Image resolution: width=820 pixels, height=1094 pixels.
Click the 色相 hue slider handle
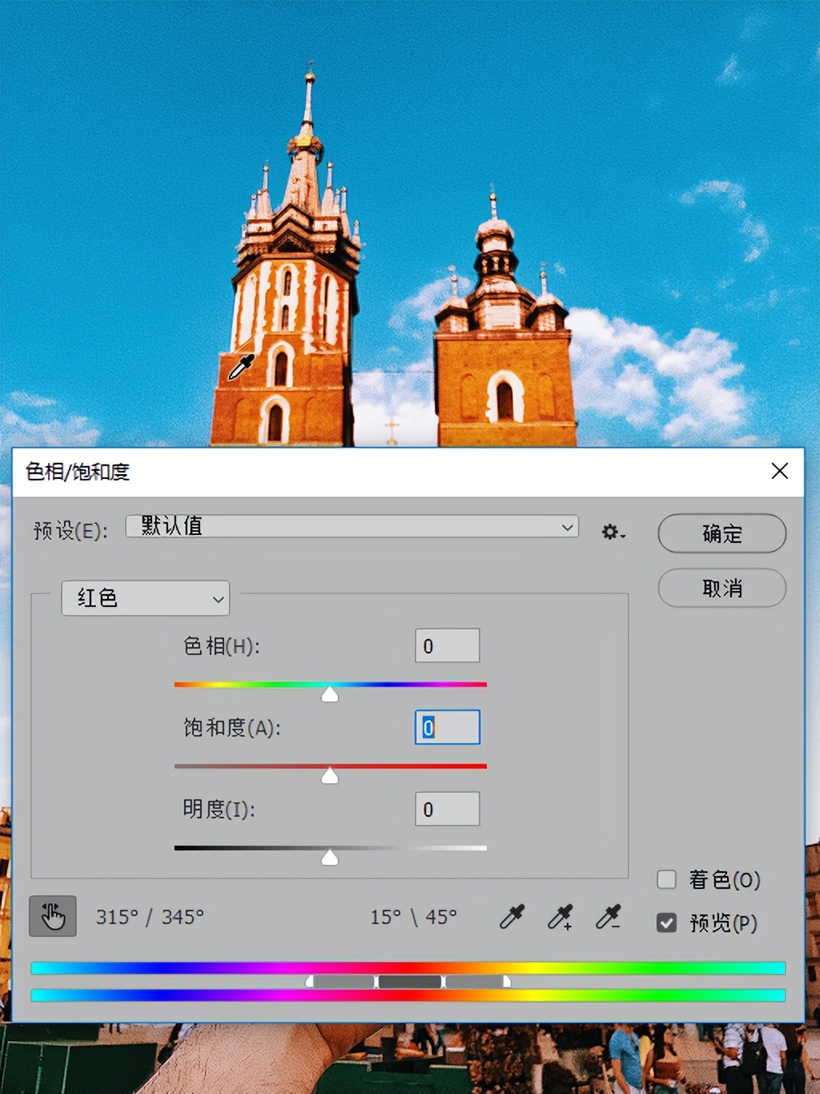pos(329,694)
